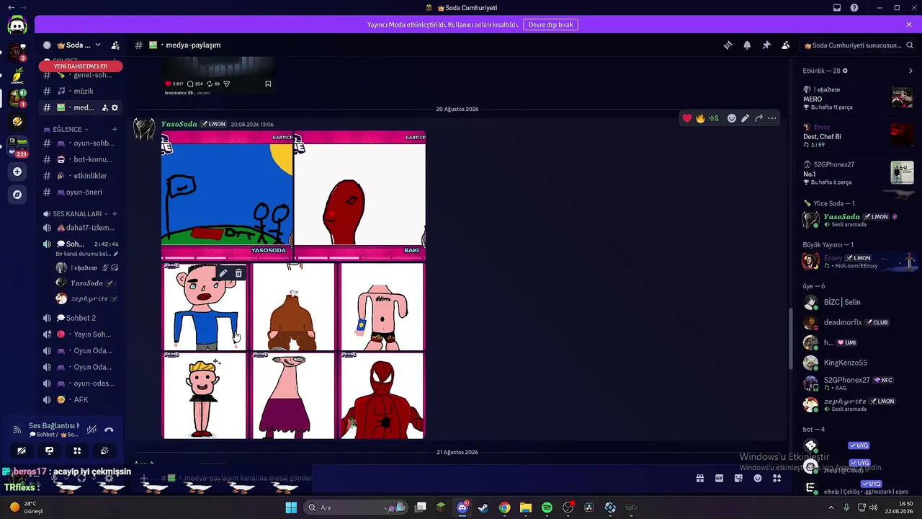Image resolution: width=922 pixels, height=519 pixels.
Task: Show hidden tray icons chevron
Action: click(x=831, y=507)
